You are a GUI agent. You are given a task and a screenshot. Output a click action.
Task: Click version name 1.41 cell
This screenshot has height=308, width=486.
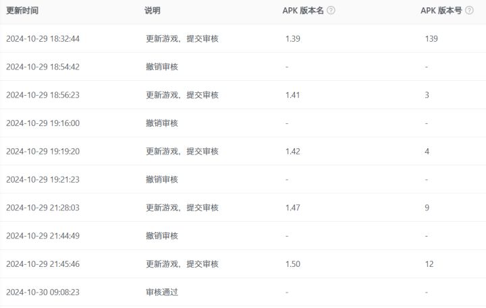pyautogui.click(x=293, y=95)
